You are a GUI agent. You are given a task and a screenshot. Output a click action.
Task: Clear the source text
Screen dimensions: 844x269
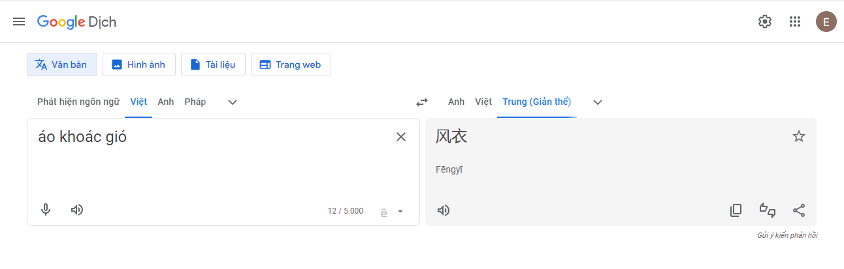pyautogui.click(x=401, y=137)
